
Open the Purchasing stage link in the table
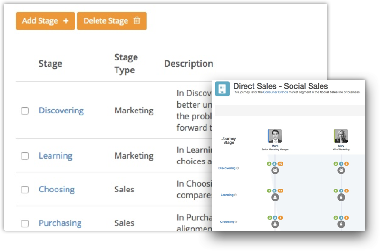[x=60, y=223]
